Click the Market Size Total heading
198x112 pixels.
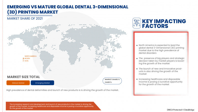tap(23, 77)
